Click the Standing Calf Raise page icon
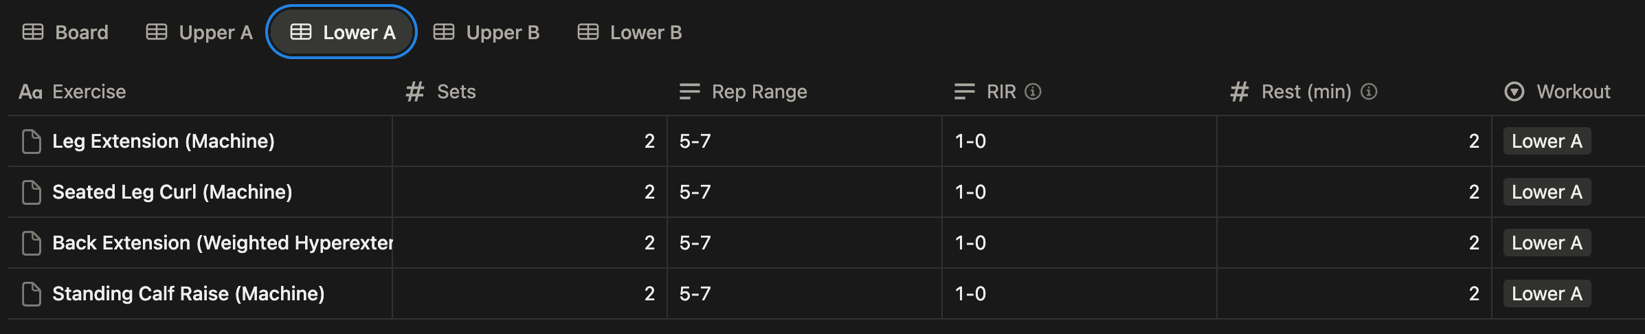This screenshot has width=1645, height=334. [32, 294]
